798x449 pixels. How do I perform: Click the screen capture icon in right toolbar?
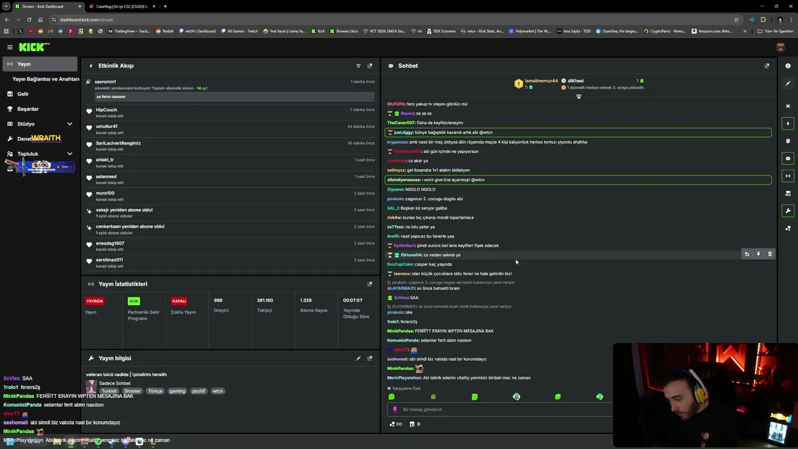tap(788, 106)
